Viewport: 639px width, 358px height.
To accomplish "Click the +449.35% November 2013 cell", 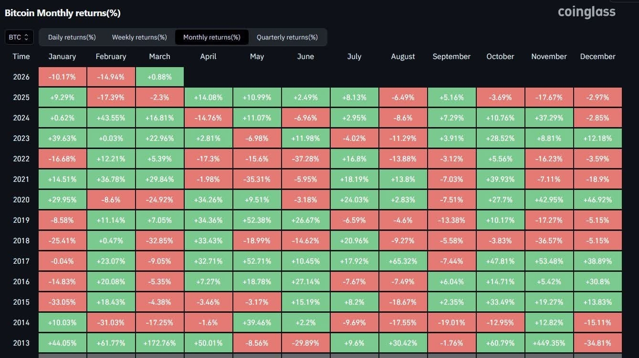I will coord(549,343).
